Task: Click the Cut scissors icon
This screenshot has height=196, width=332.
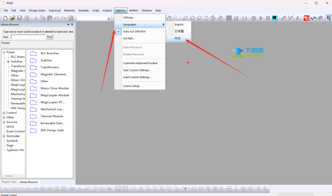Action: 36,18
